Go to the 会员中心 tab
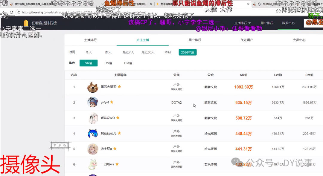Image resolution: width=323 pixels, height=176 pixels. click(x=299, y=40)
